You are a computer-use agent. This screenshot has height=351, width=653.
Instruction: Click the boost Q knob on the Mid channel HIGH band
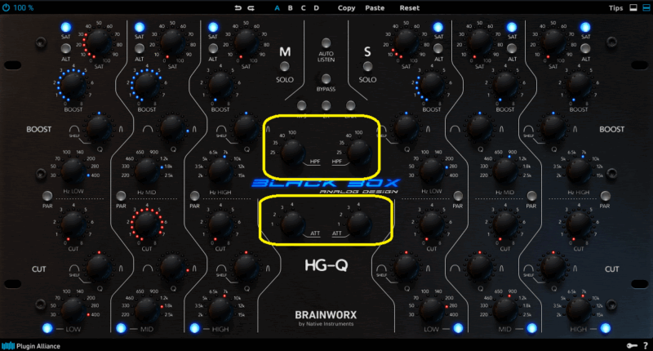coord(246,127)
